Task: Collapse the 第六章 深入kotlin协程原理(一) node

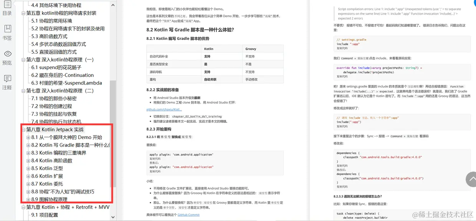Action: pyautogui.click(x=23, y=59)
